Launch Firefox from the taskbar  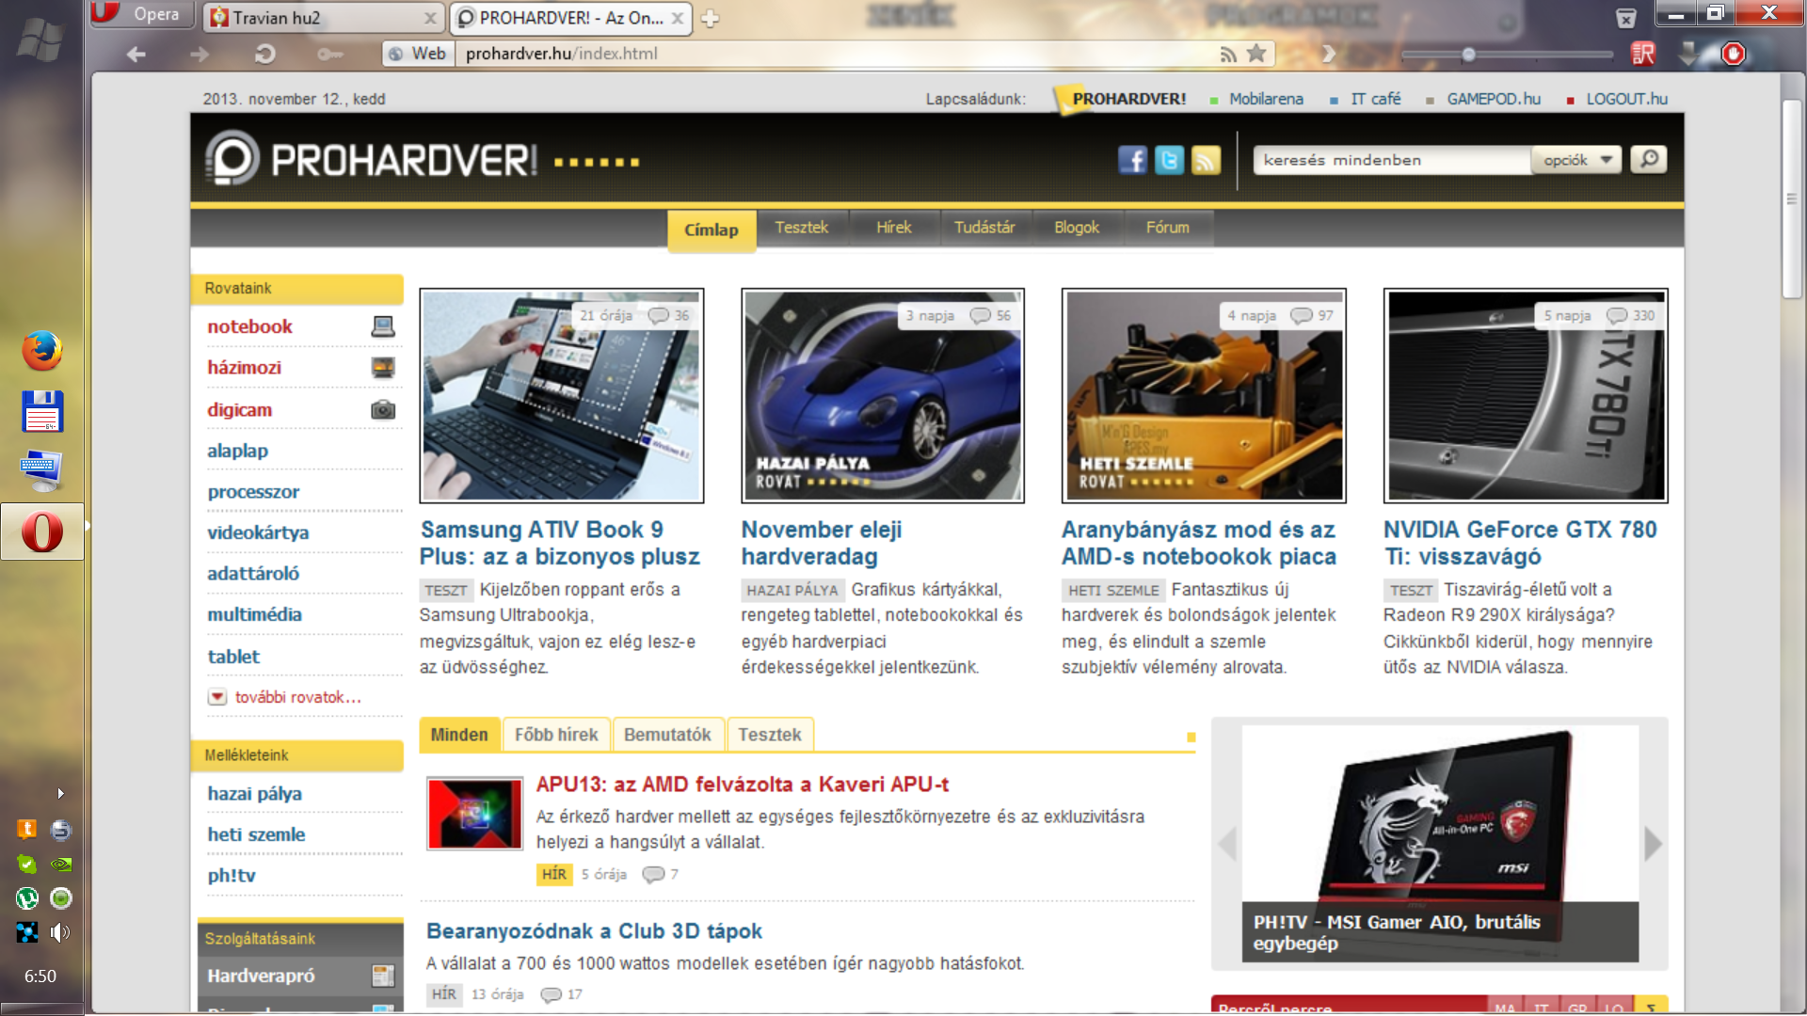(x=42, y=351)
